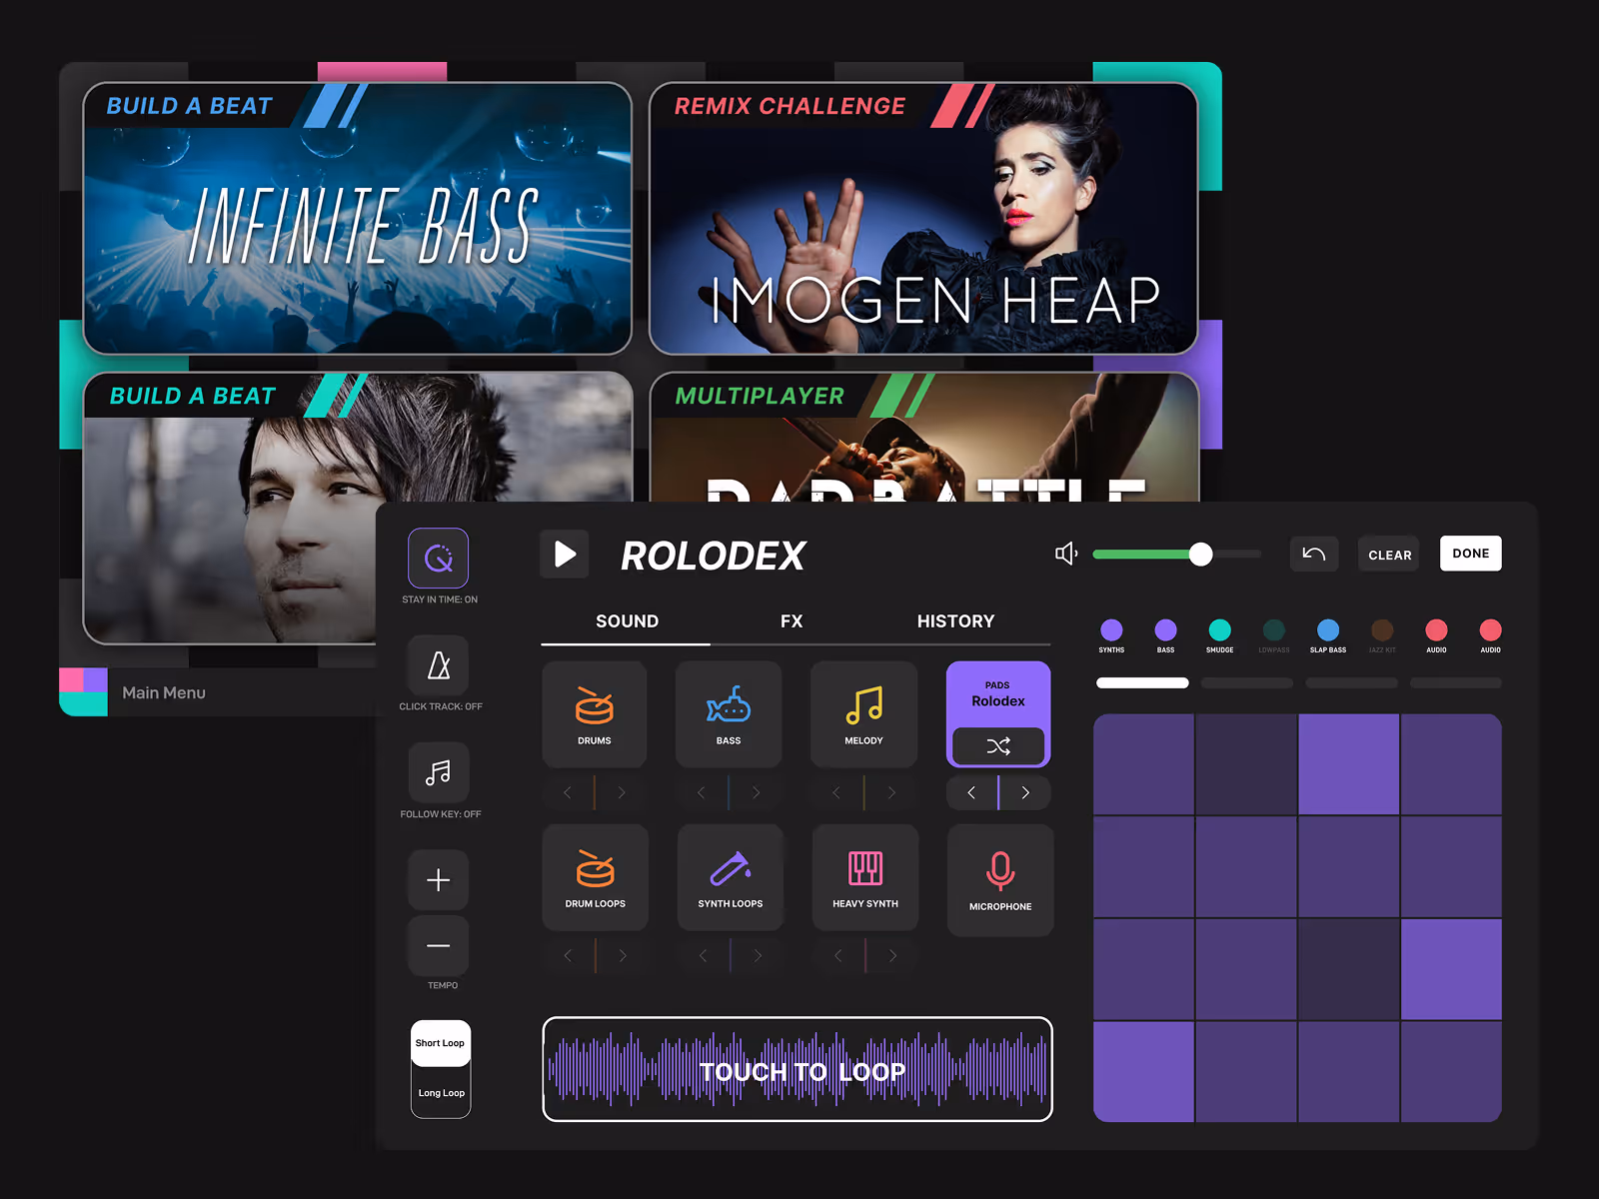Open Infinite Bass Build a Beat card
The width and height of the screenshot is (1599, 1199).
(358, 219)
